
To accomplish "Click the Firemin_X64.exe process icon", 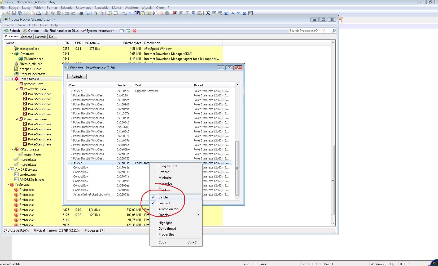I will [x=16, y=64].
